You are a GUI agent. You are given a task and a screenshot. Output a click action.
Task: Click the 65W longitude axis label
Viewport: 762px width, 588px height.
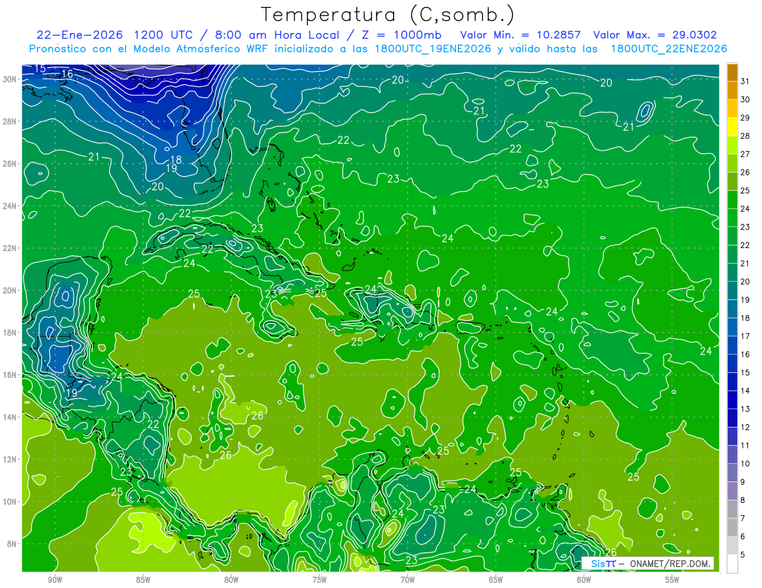(496, 580)
